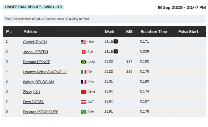Screen dimensions: 208x127
Task: Click the Reaction Time column header
Action: (x=154, y=32)
